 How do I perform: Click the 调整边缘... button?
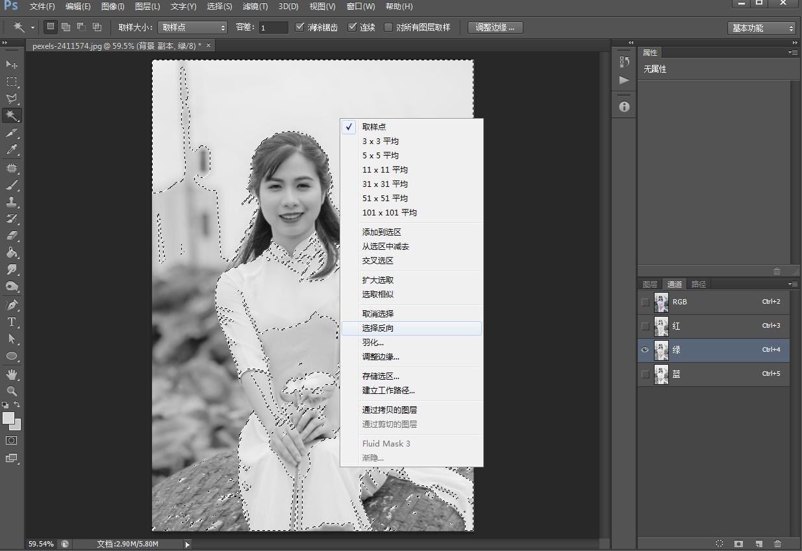coord(495,27)
